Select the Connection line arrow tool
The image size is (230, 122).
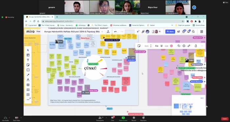click(x=28, y=75)
